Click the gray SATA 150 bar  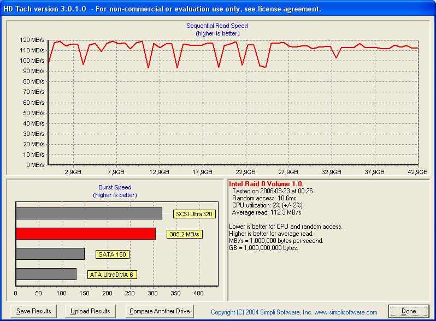[50, 254]
